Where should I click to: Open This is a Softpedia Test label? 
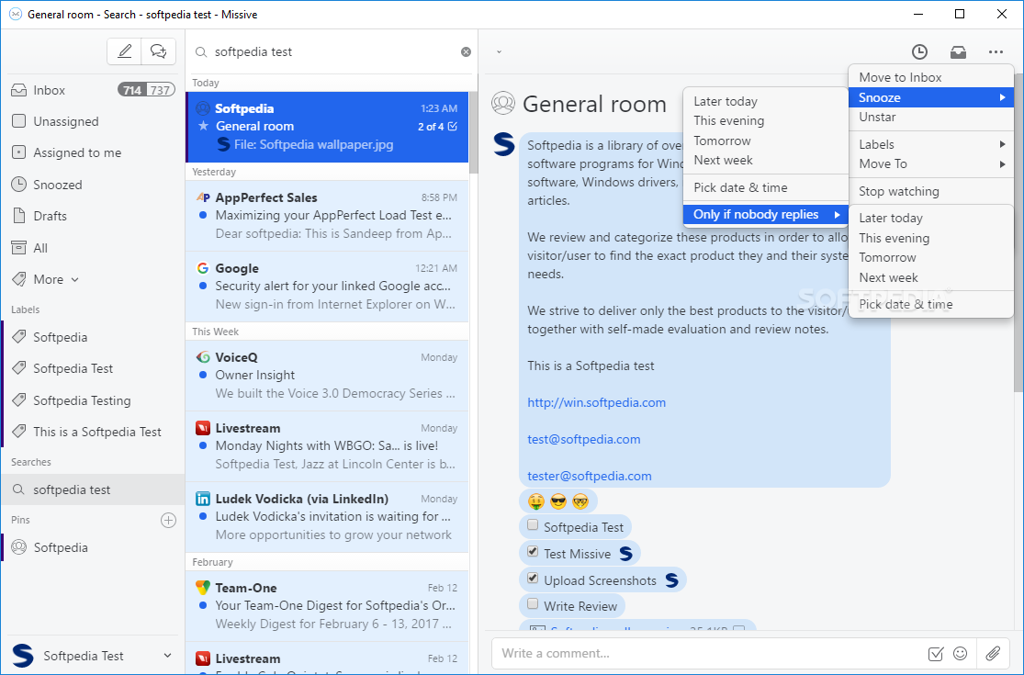[94, 432]
